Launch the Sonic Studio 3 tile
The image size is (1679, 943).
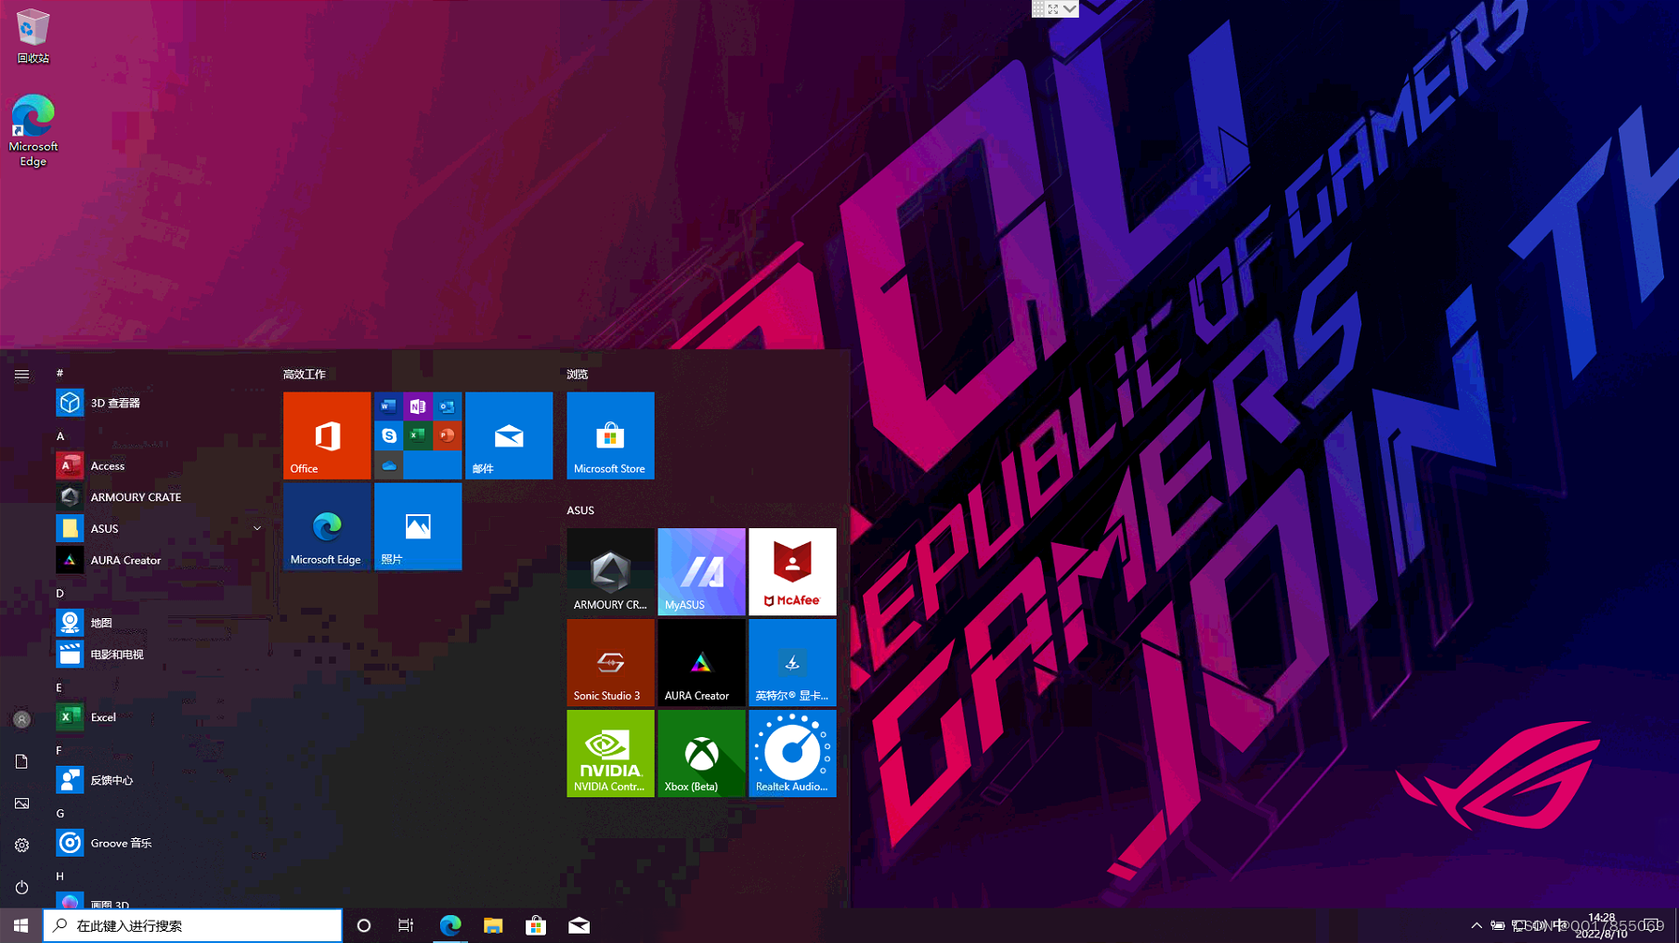610,663
